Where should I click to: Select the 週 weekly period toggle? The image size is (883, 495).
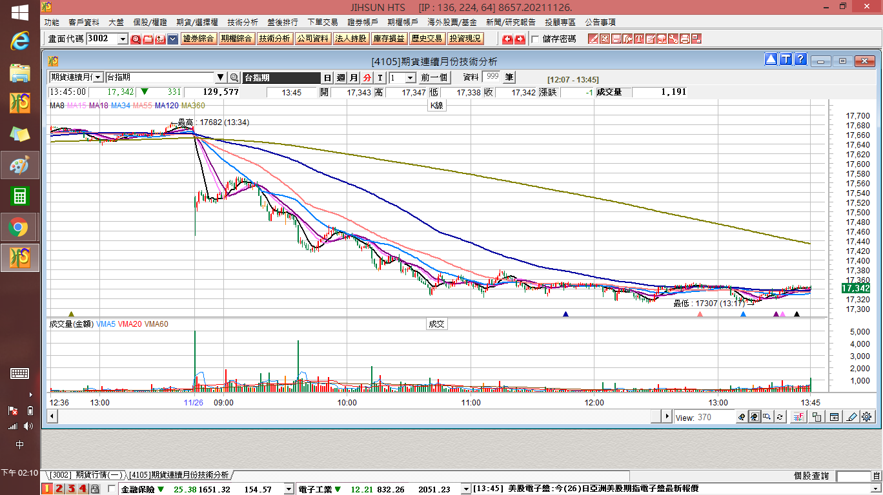click(x=341, y=78)
